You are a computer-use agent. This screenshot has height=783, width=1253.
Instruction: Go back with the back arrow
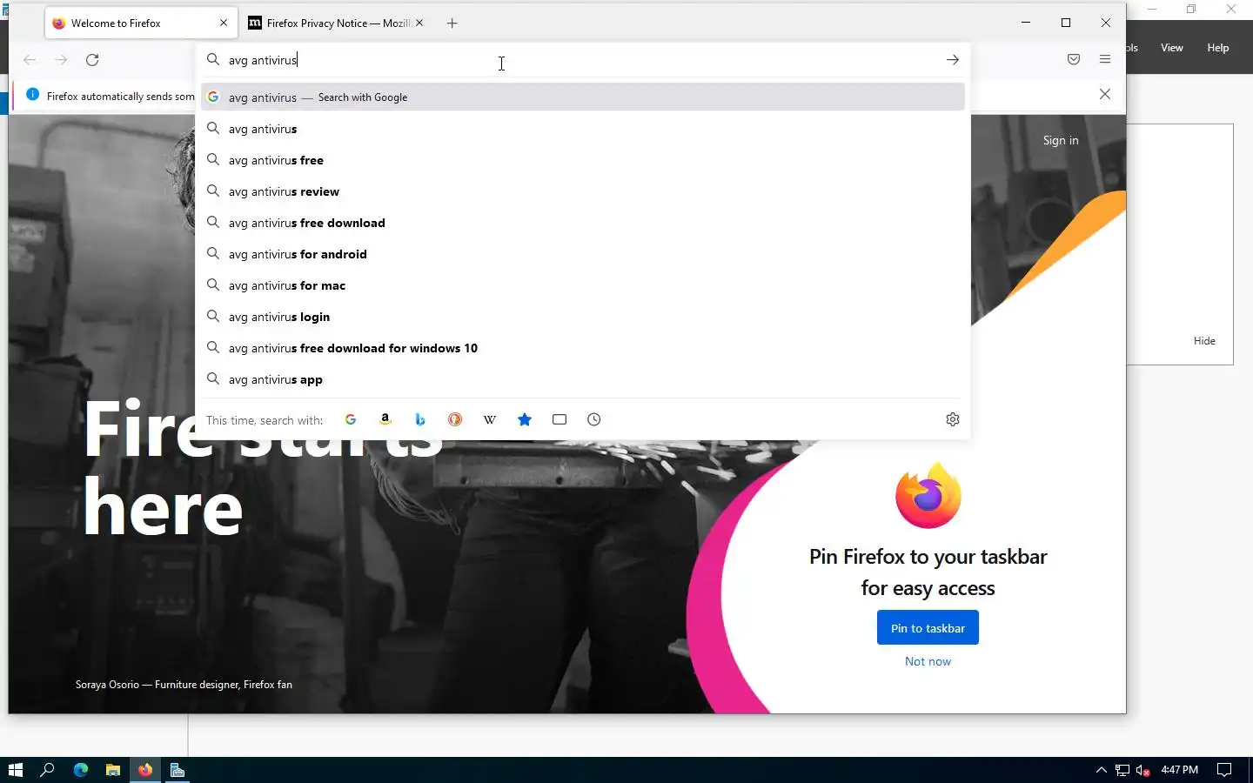point(30,60)
